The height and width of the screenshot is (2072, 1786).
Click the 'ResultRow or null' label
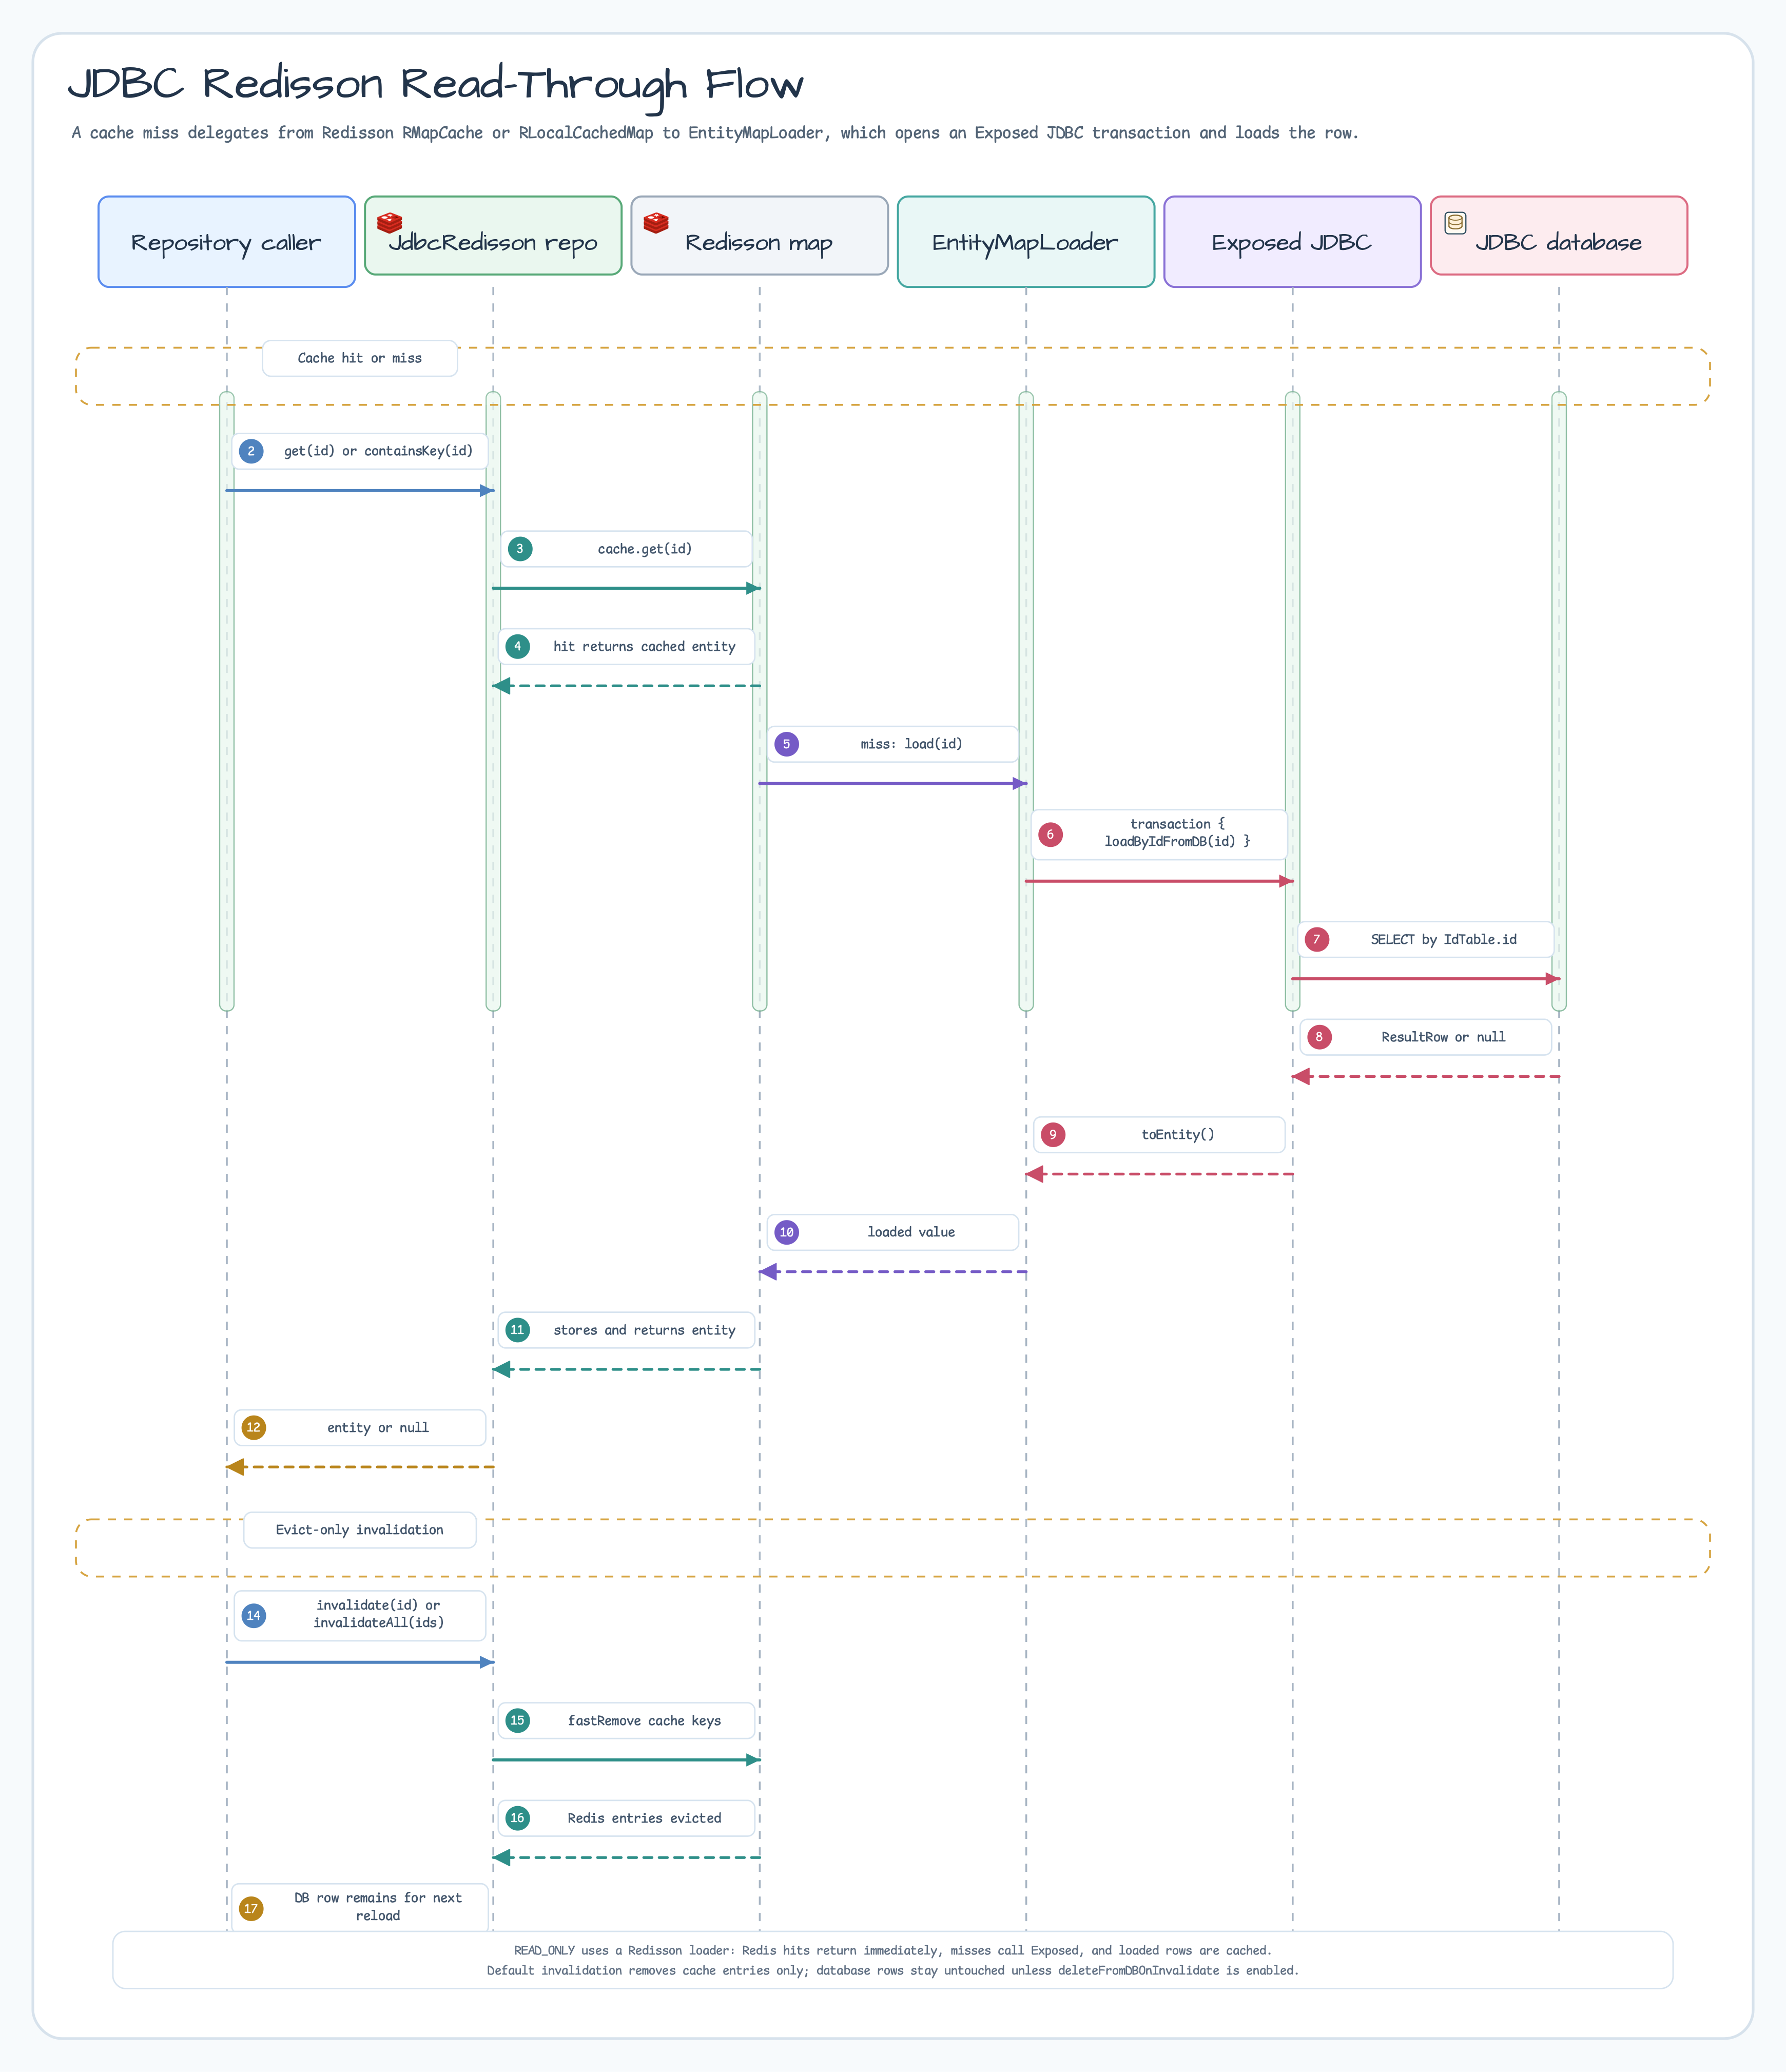[x=1444, y=1037]
